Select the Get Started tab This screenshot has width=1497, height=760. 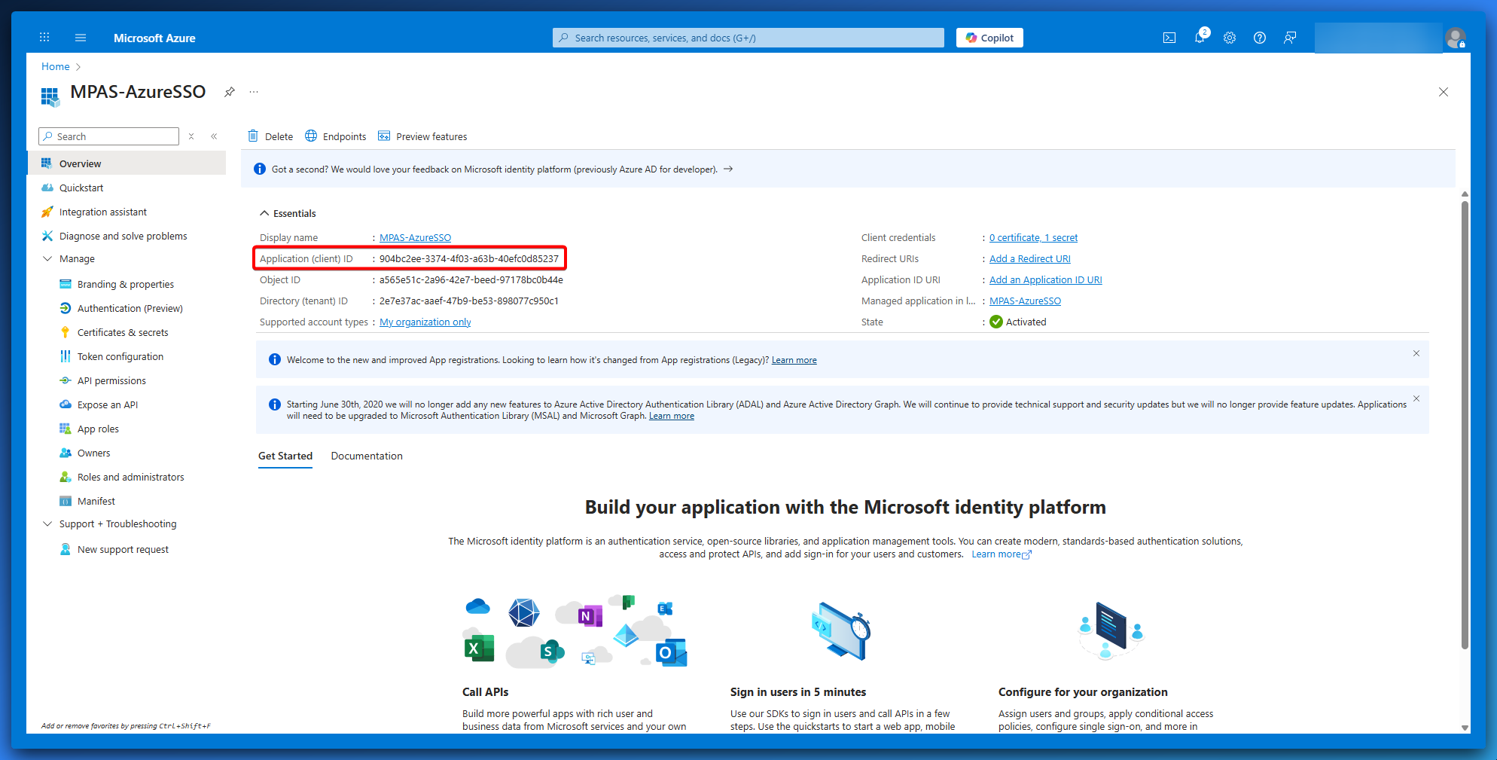point(285,456)
